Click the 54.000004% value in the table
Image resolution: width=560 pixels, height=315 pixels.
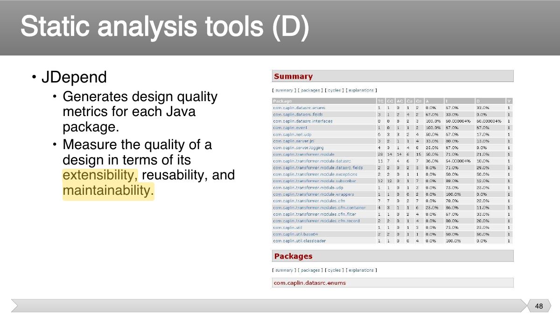pos(457,161)
